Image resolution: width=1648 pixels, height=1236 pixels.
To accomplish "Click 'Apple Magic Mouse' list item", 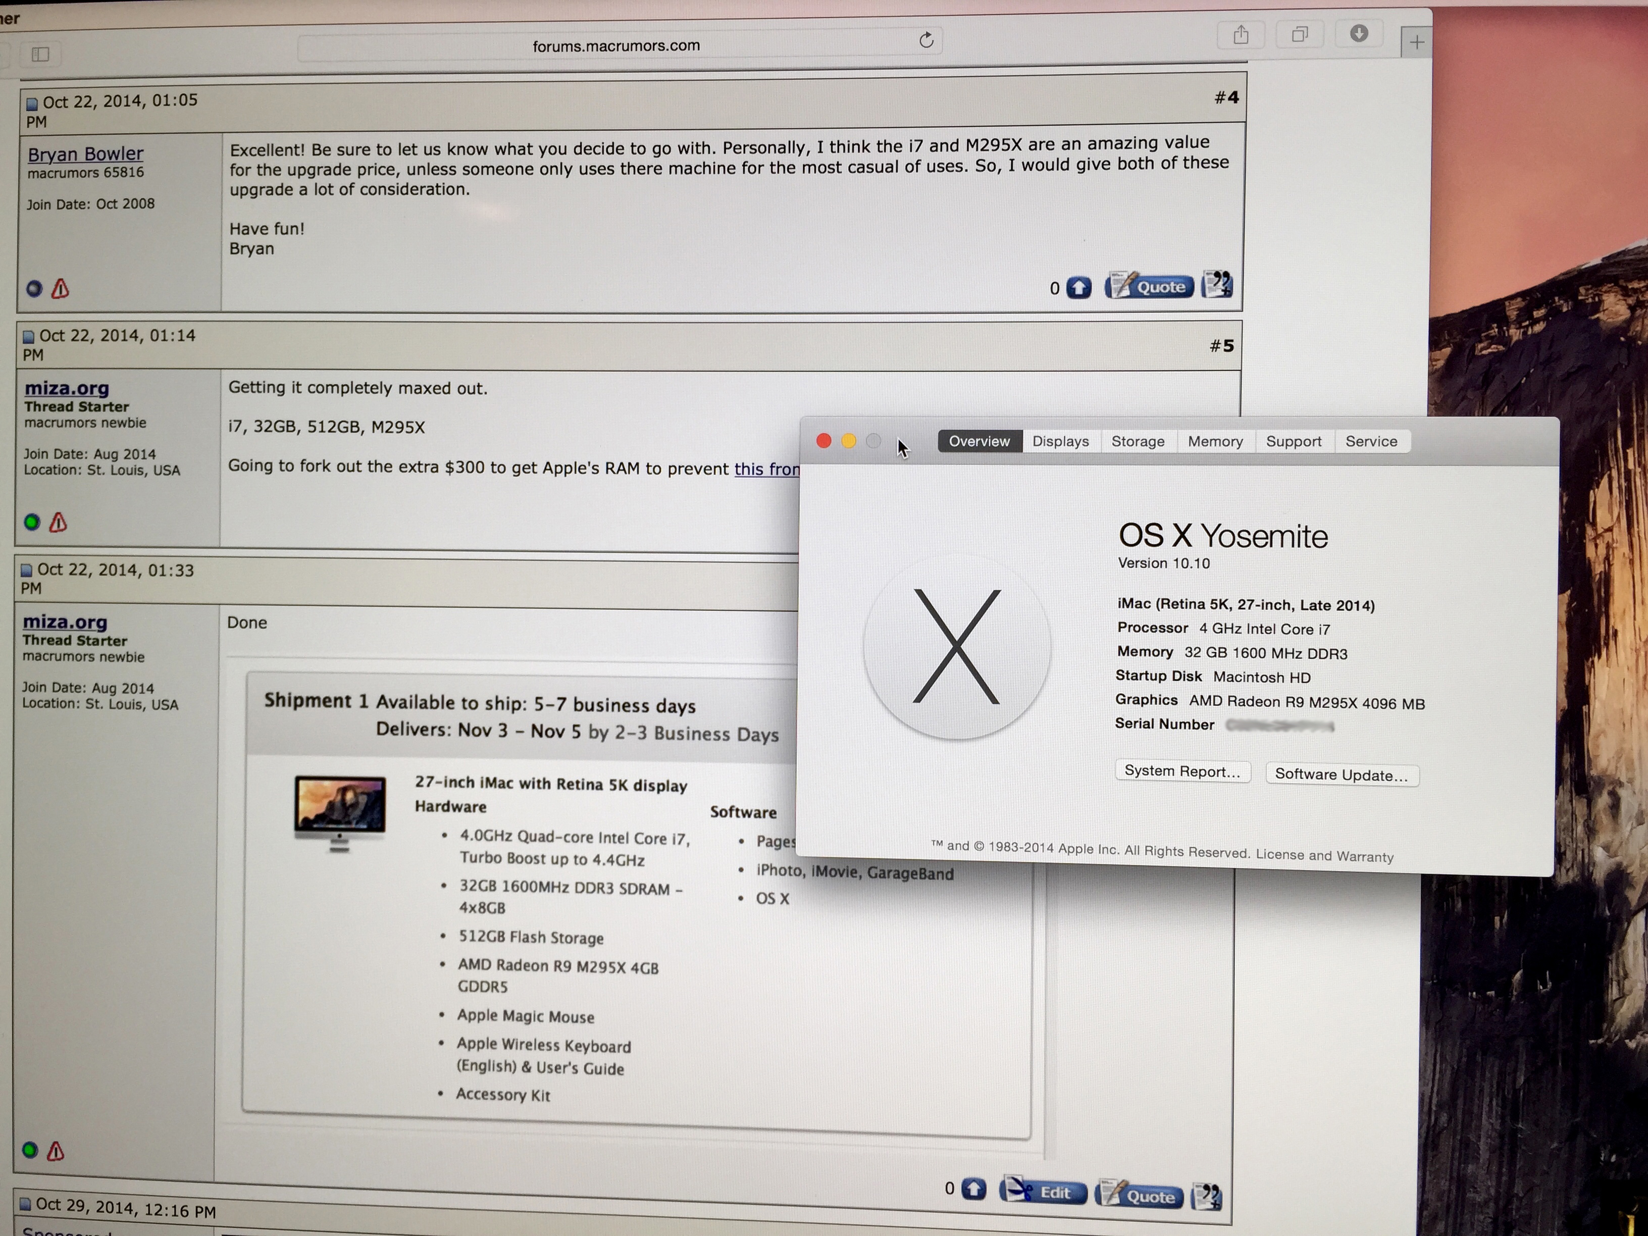I will (x=525, y=1016).
